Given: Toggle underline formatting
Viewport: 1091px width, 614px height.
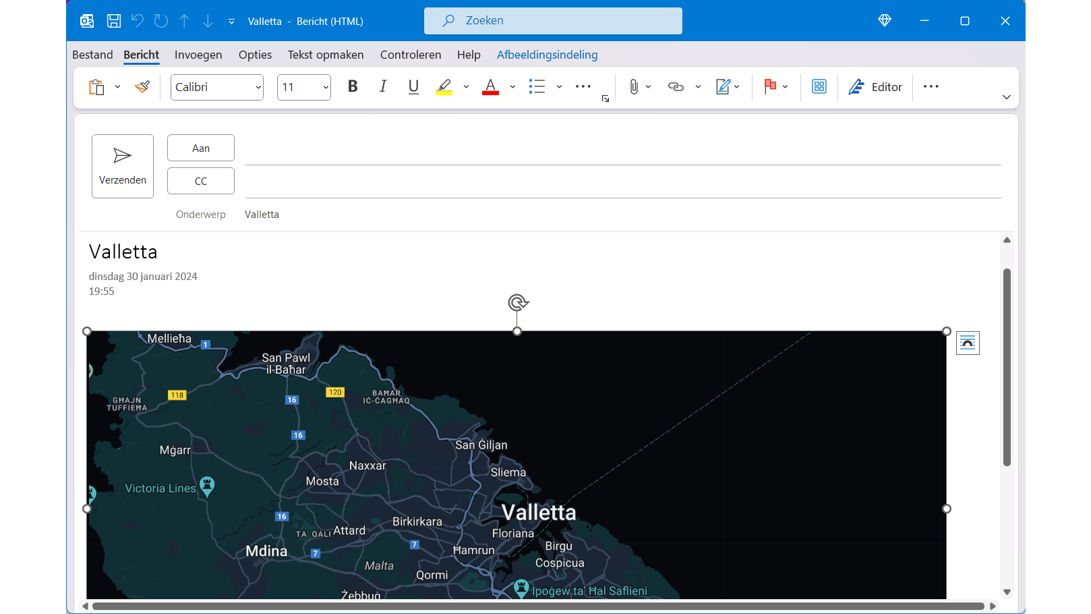Looking at the screenshot, I should click(x=413, y=87).
